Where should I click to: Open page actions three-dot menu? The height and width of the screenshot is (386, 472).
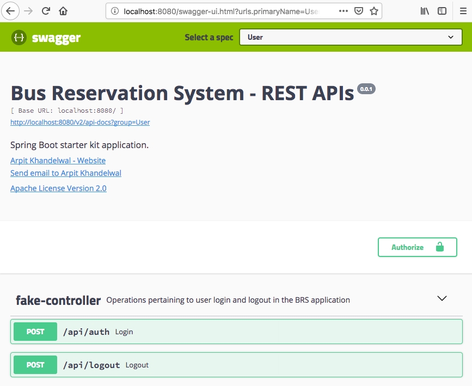[x=344, y=11]
